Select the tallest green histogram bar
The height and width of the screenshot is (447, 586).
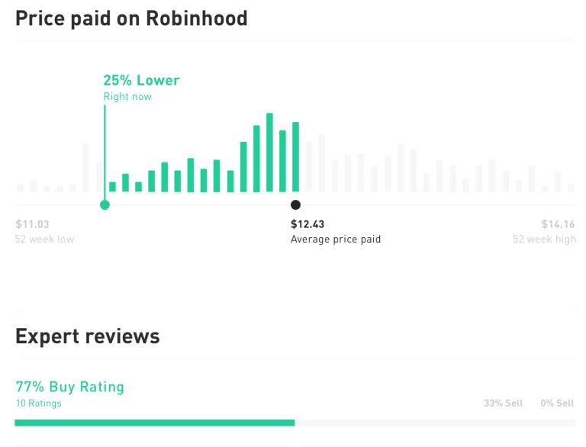coord(269,153)
